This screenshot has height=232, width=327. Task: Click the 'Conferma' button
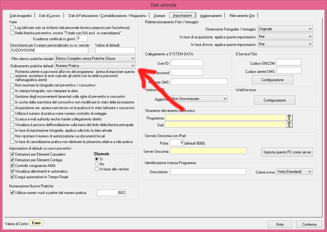(309, 224)
